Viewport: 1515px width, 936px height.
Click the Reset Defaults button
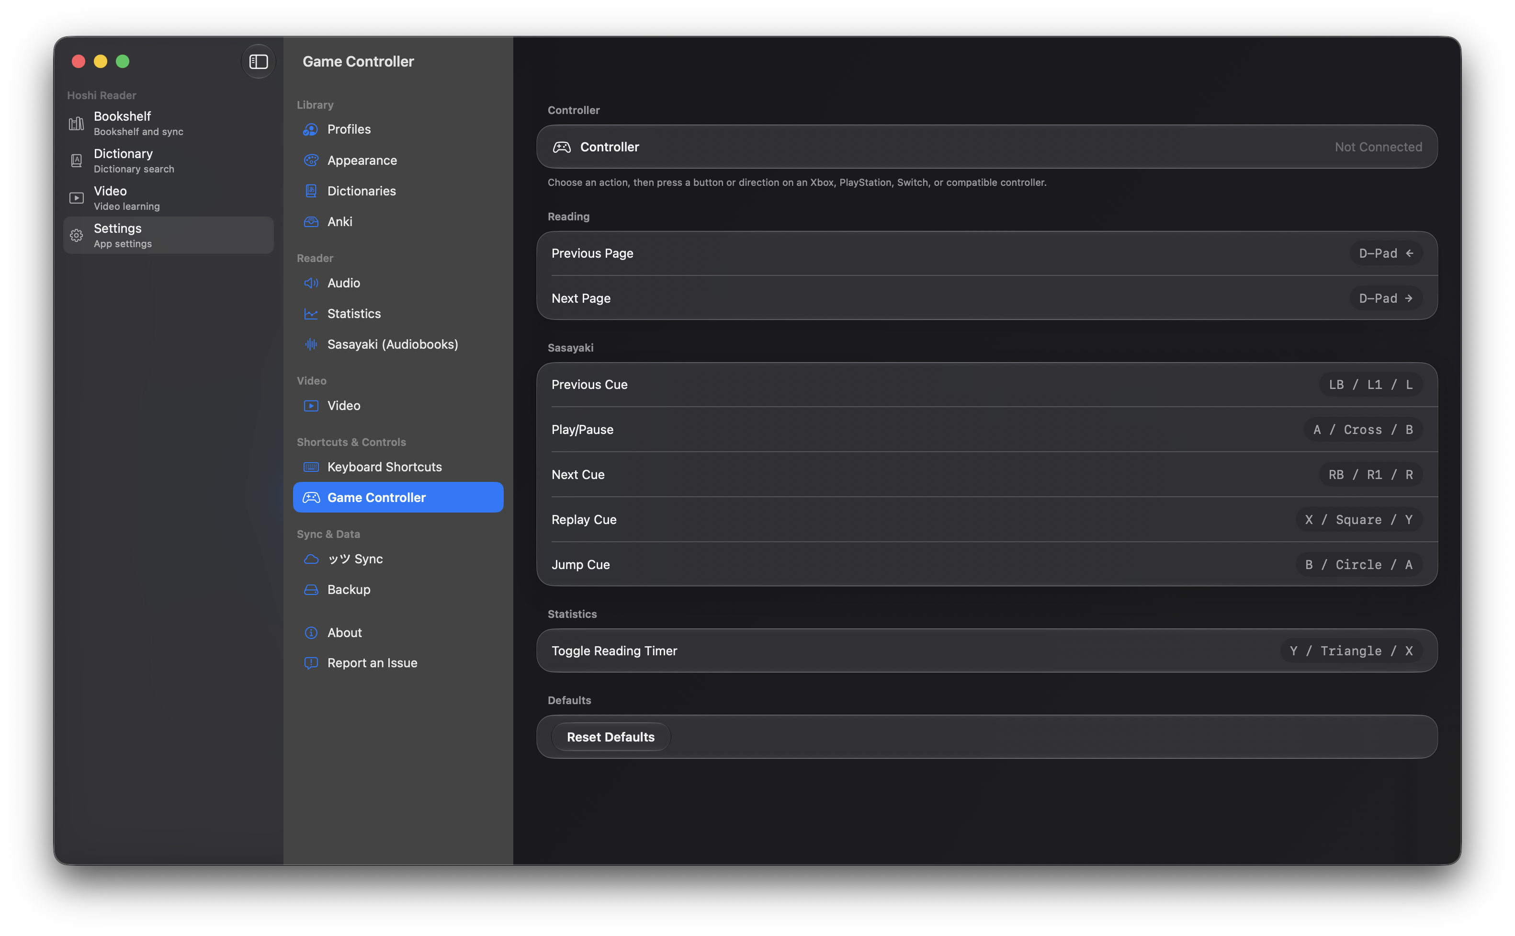[x=611, y=737]
